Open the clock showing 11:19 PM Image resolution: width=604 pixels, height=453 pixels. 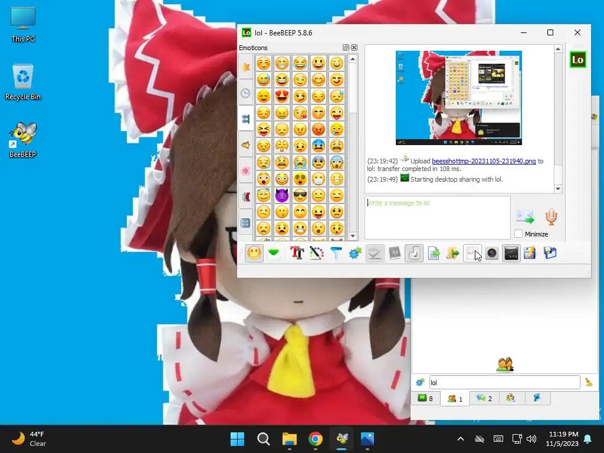pos(562,439)
